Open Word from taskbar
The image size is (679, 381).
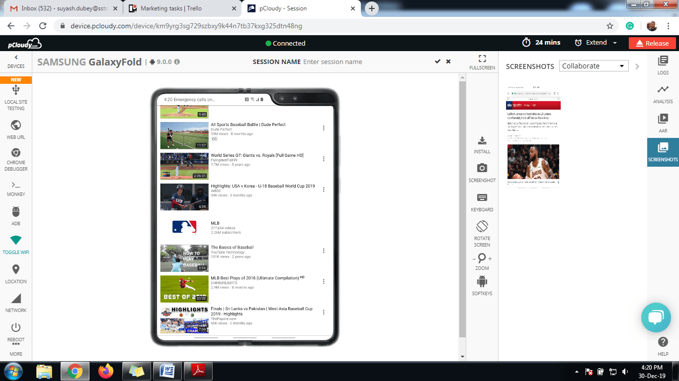[168, 371]
